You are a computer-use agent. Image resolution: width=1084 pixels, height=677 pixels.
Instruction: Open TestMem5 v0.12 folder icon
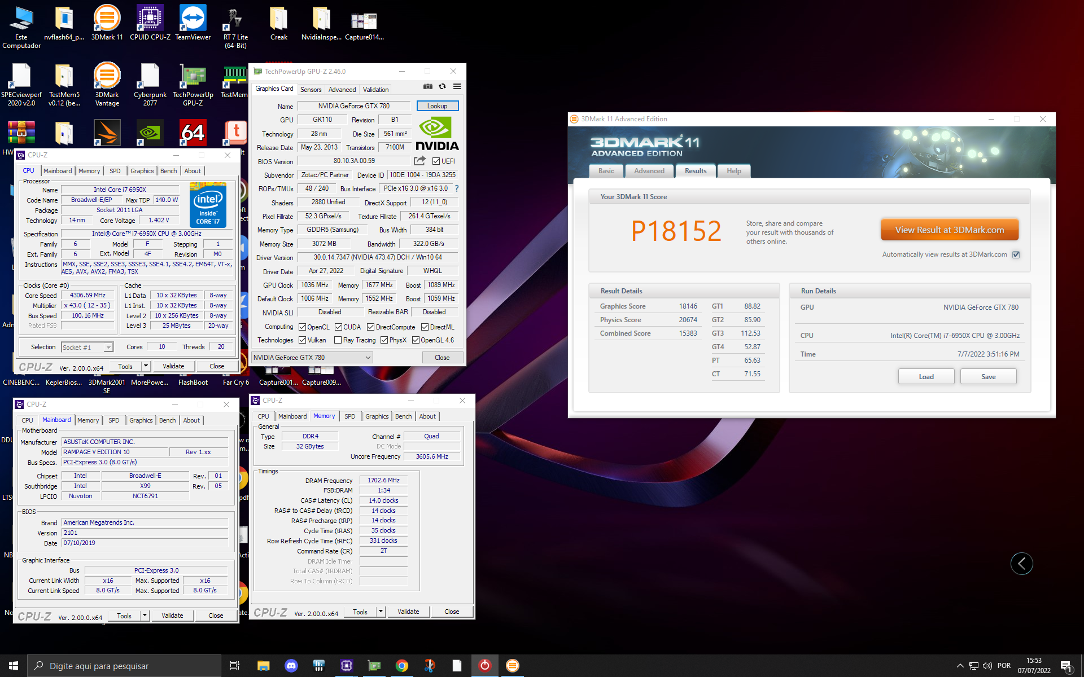pos(64,85)
